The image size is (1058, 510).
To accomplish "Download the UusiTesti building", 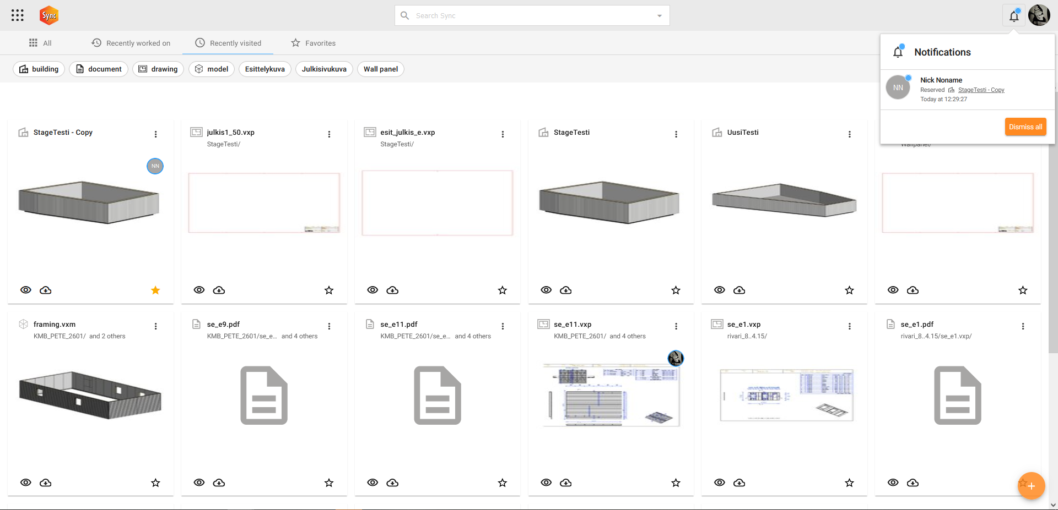I will coord(739,290).
